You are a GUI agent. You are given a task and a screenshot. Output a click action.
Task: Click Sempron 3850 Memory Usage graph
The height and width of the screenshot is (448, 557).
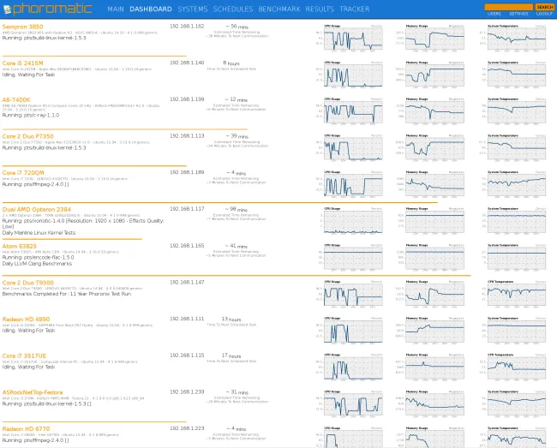434,39
